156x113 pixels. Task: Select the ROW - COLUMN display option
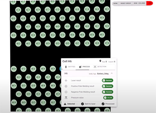(x=139, y=3)
